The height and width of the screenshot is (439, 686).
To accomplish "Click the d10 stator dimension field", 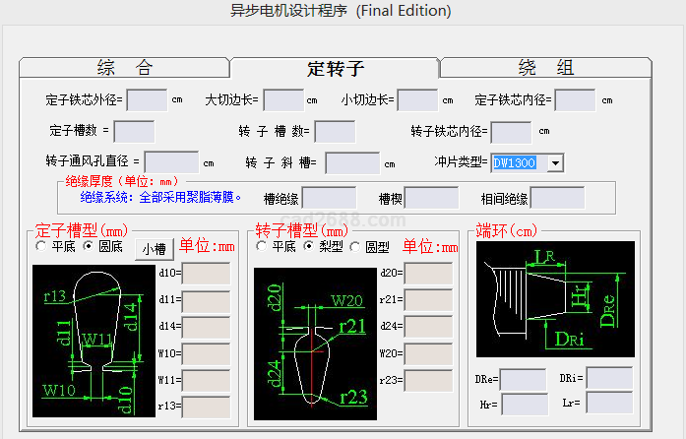I will [205, 273].
